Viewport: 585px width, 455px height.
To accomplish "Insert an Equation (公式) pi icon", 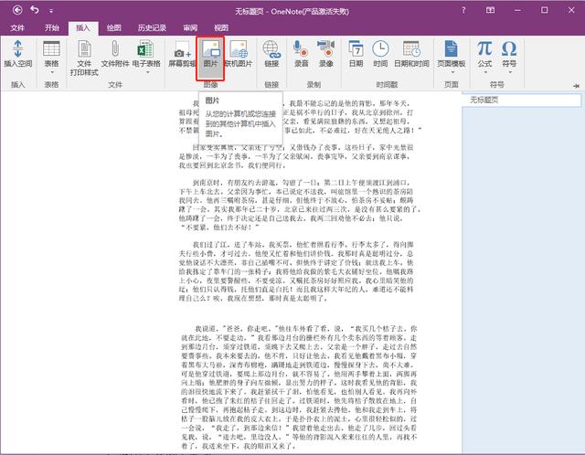I will [x=484, y=48].
